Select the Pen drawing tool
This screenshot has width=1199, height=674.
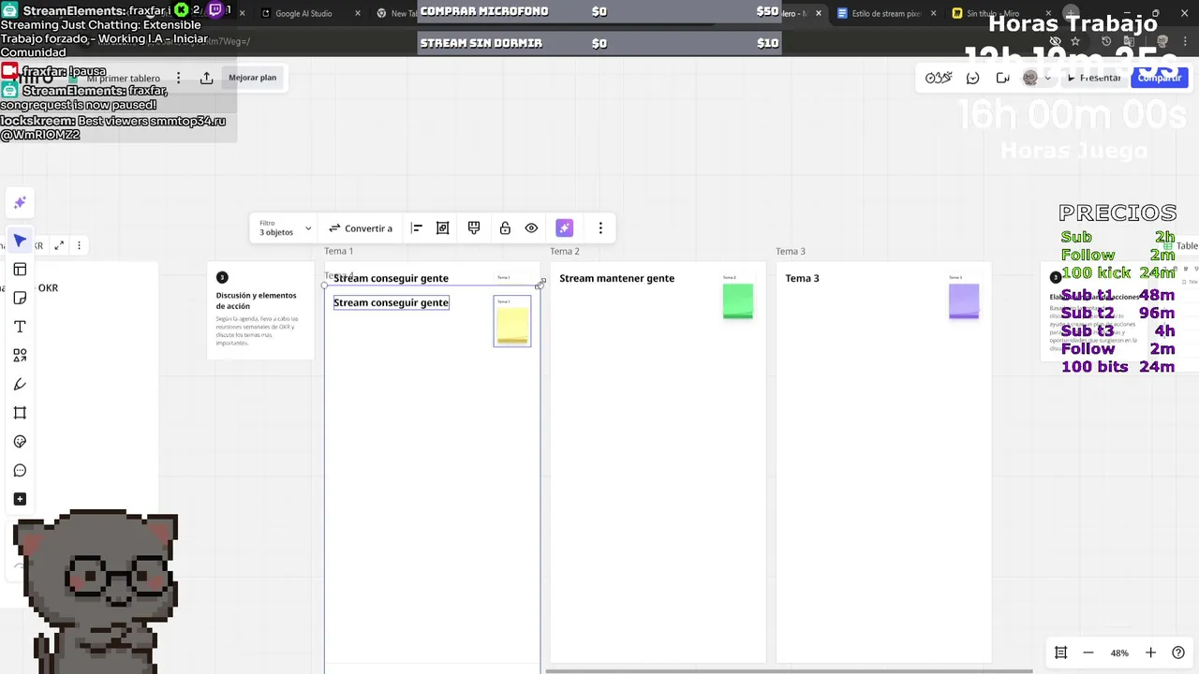20,384
